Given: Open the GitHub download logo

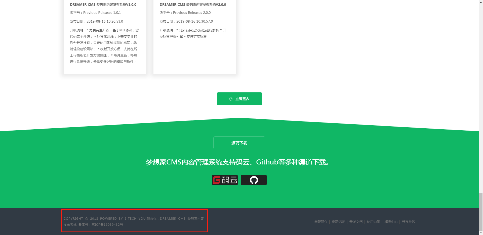Looking at the screenshot, I should (254, 180).
